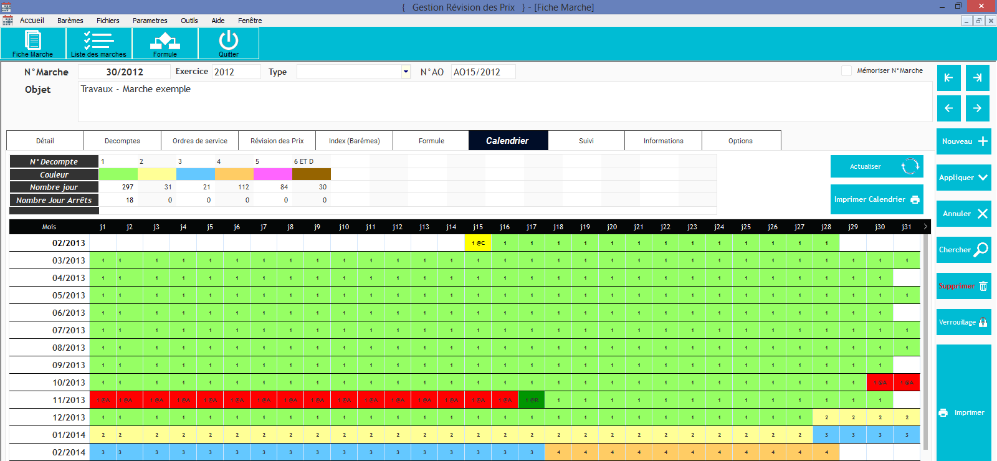Switch to the Révision des Prix tab

(x=277, y=141)
